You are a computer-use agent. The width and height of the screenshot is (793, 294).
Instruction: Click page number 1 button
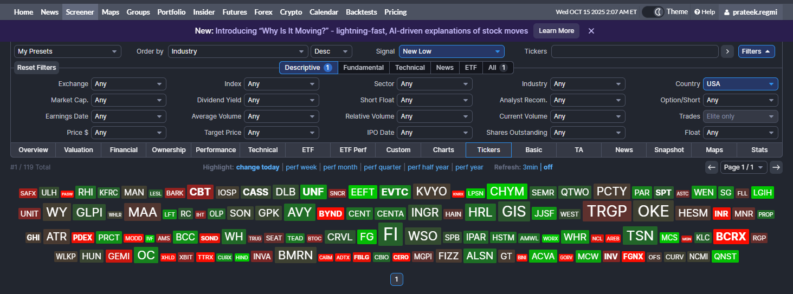point(397,279)
